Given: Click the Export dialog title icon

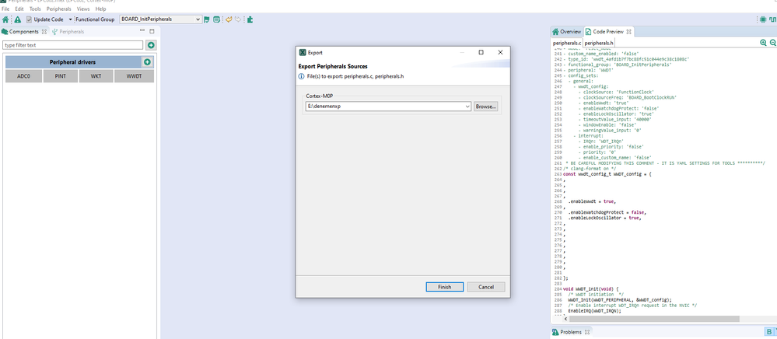Looking at the screenshot, I should click(303, 53).
